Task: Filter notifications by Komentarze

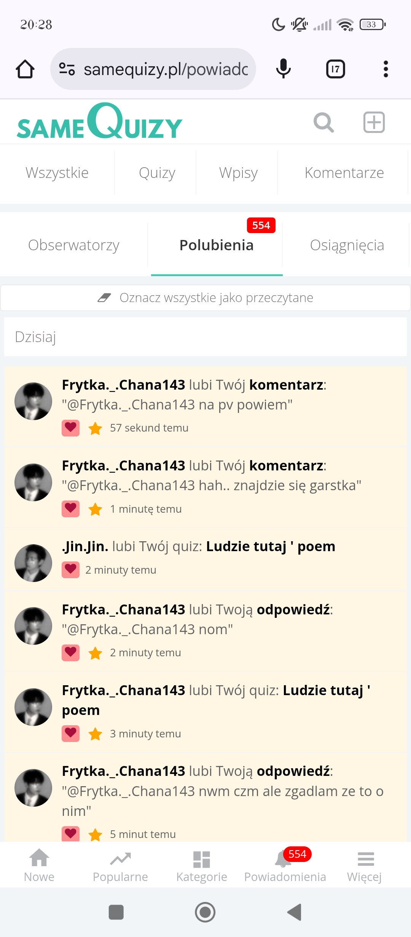Action: (x=344, y=173)
